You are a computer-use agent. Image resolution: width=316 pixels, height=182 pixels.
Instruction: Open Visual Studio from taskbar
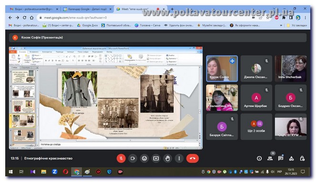tap(32, 172)
